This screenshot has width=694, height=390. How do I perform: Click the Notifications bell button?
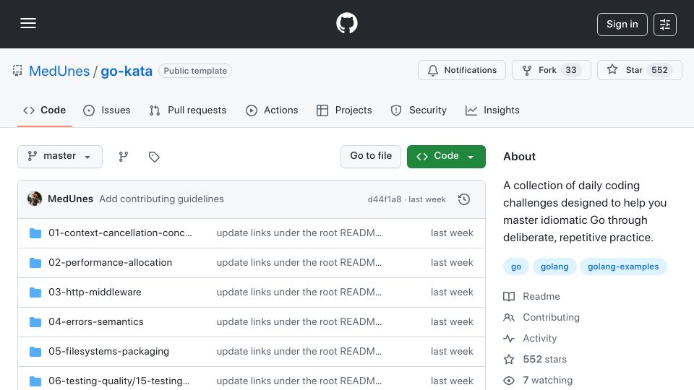(462, 70)
